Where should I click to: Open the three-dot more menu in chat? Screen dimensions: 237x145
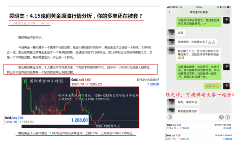click(x=227, y=12)
